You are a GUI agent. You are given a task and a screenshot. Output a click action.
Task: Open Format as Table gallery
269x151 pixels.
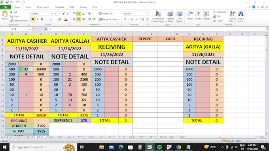(x=170, y=17)
